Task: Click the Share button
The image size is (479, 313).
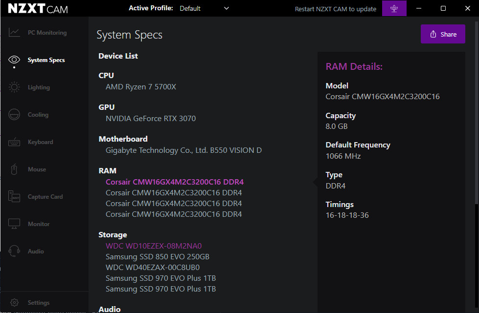Action: click(x=443, y=34)
